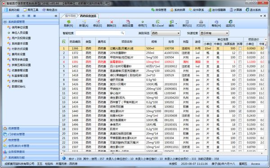Expand the 物资管理 sidebar section
Viewport: 270px width, 168px height.
click(31, 140)
